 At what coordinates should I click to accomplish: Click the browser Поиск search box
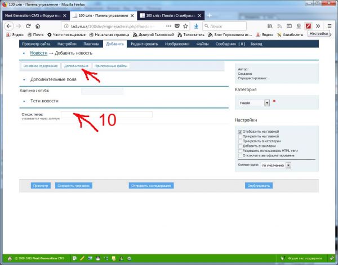(225, 26)
